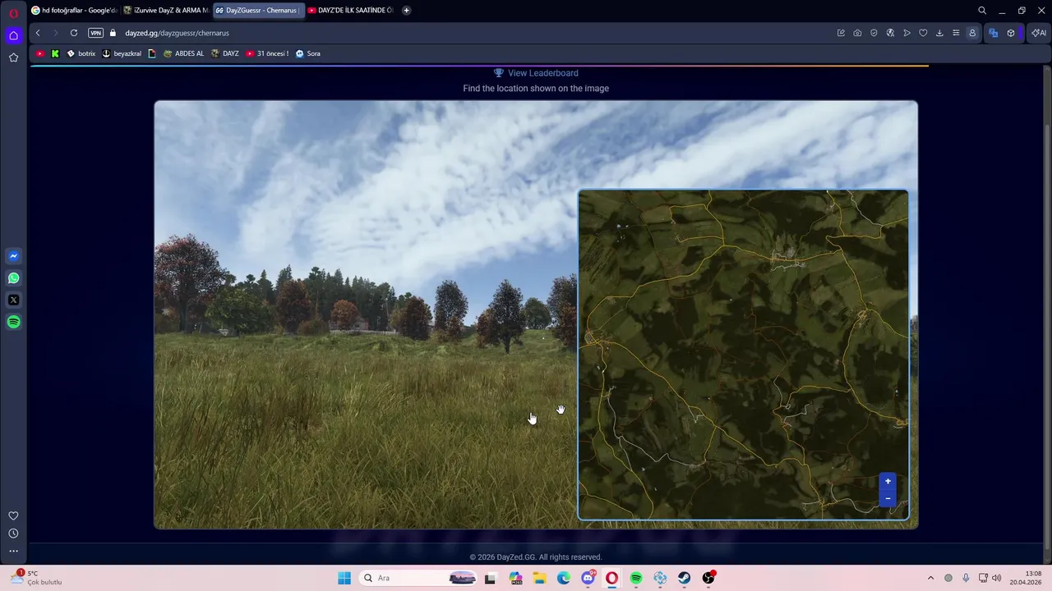
Task: Open the first YouTube bookmark icon
Action: coord(40,53)
